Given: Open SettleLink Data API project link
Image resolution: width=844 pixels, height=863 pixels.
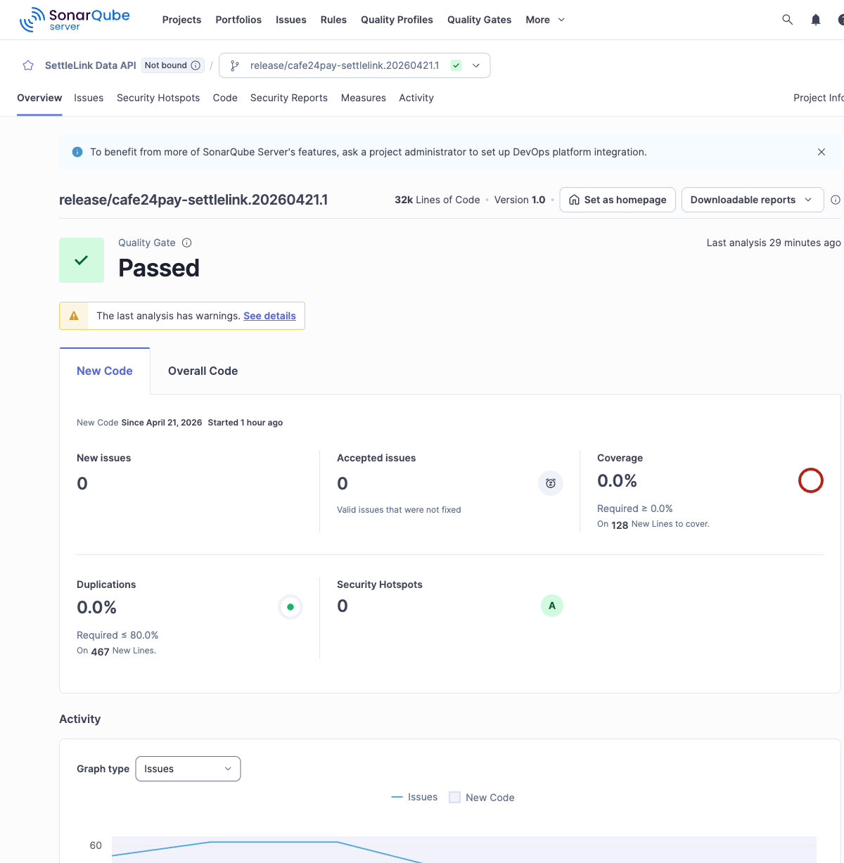Looking at the screenshot, I should point(91,65).
